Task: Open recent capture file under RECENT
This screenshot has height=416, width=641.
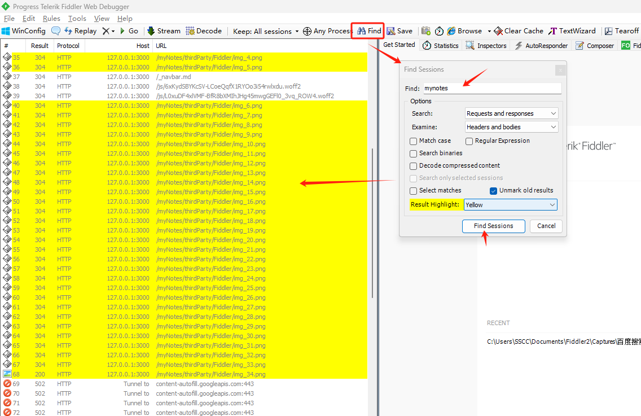Action: click(564, 341)
